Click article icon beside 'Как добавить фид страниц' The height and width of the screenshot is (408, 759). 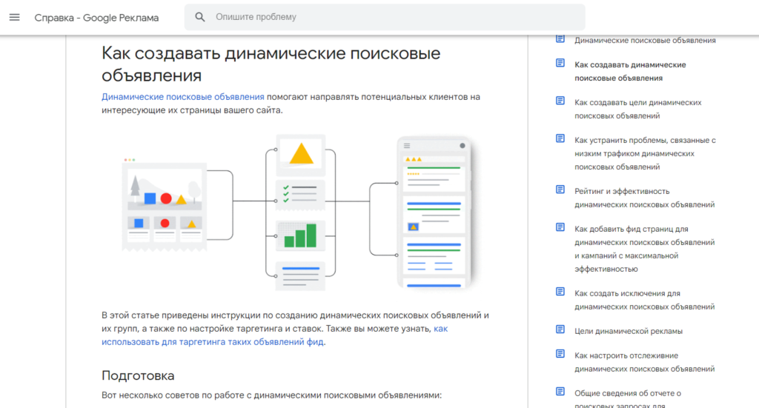tap(560, 227)
